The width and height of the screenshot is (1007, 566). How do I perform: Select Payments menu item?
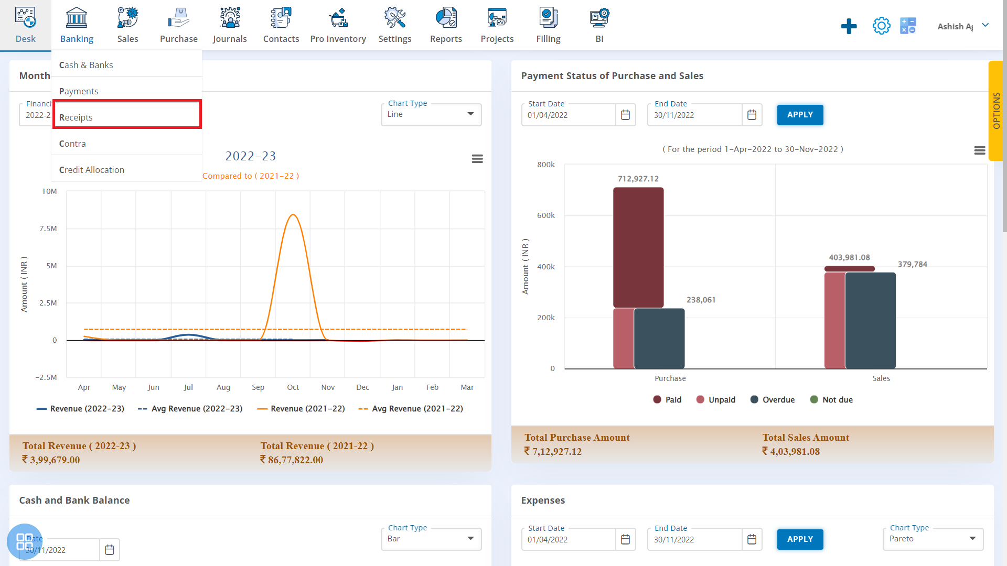(127, 91)
